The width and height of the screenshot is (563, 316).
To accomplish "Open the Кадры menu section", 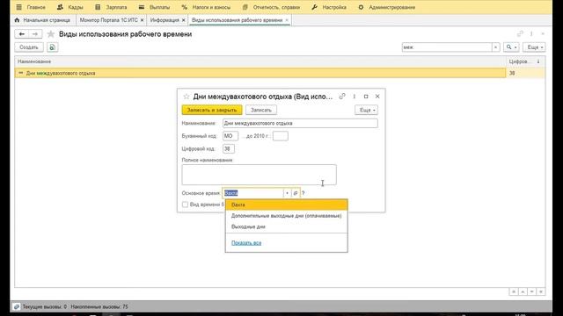I will tap(70, 7).
